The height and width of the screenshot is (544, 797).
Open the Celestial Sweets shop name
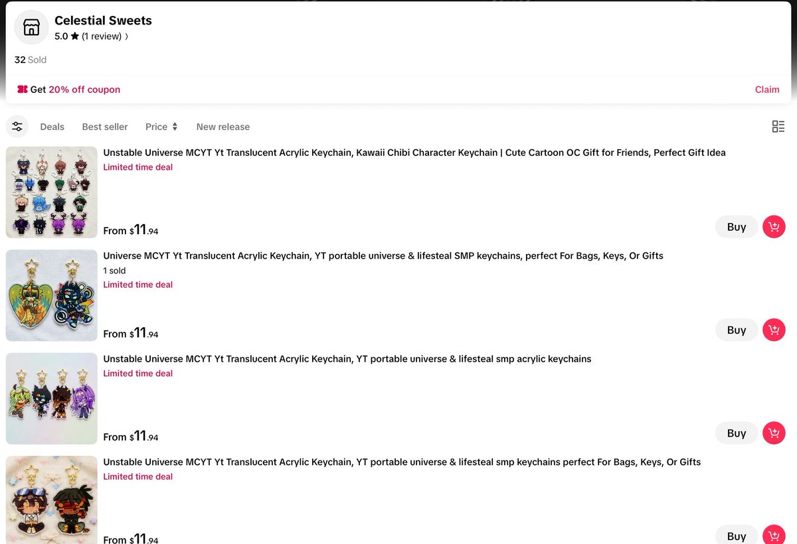[x=103, y=21]
